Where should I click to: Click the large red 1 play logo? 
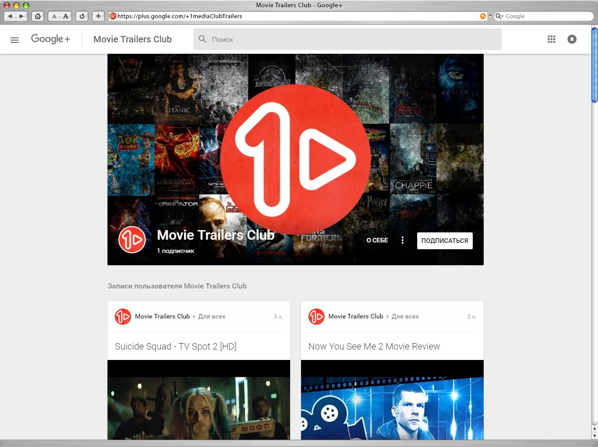click(x=296, y=159)
